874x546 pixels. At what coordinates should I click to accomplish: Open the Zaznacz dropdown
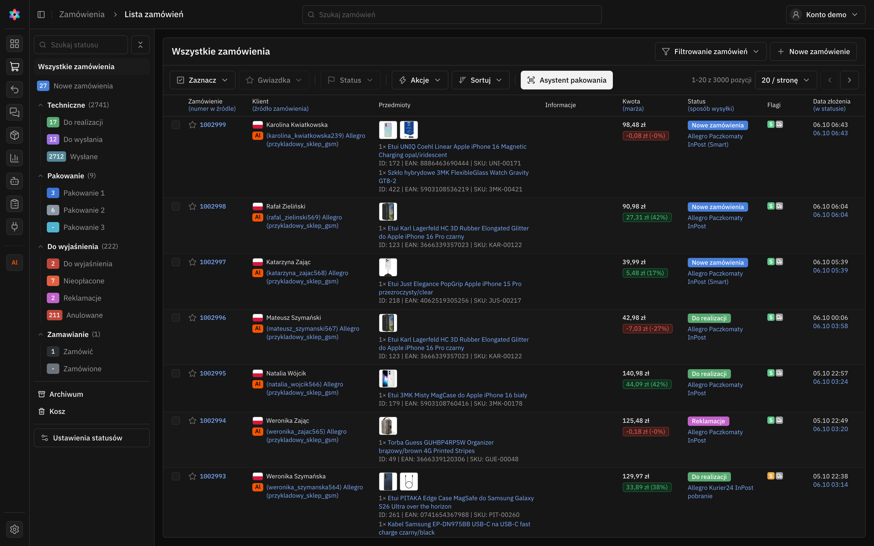pos(202,80)
